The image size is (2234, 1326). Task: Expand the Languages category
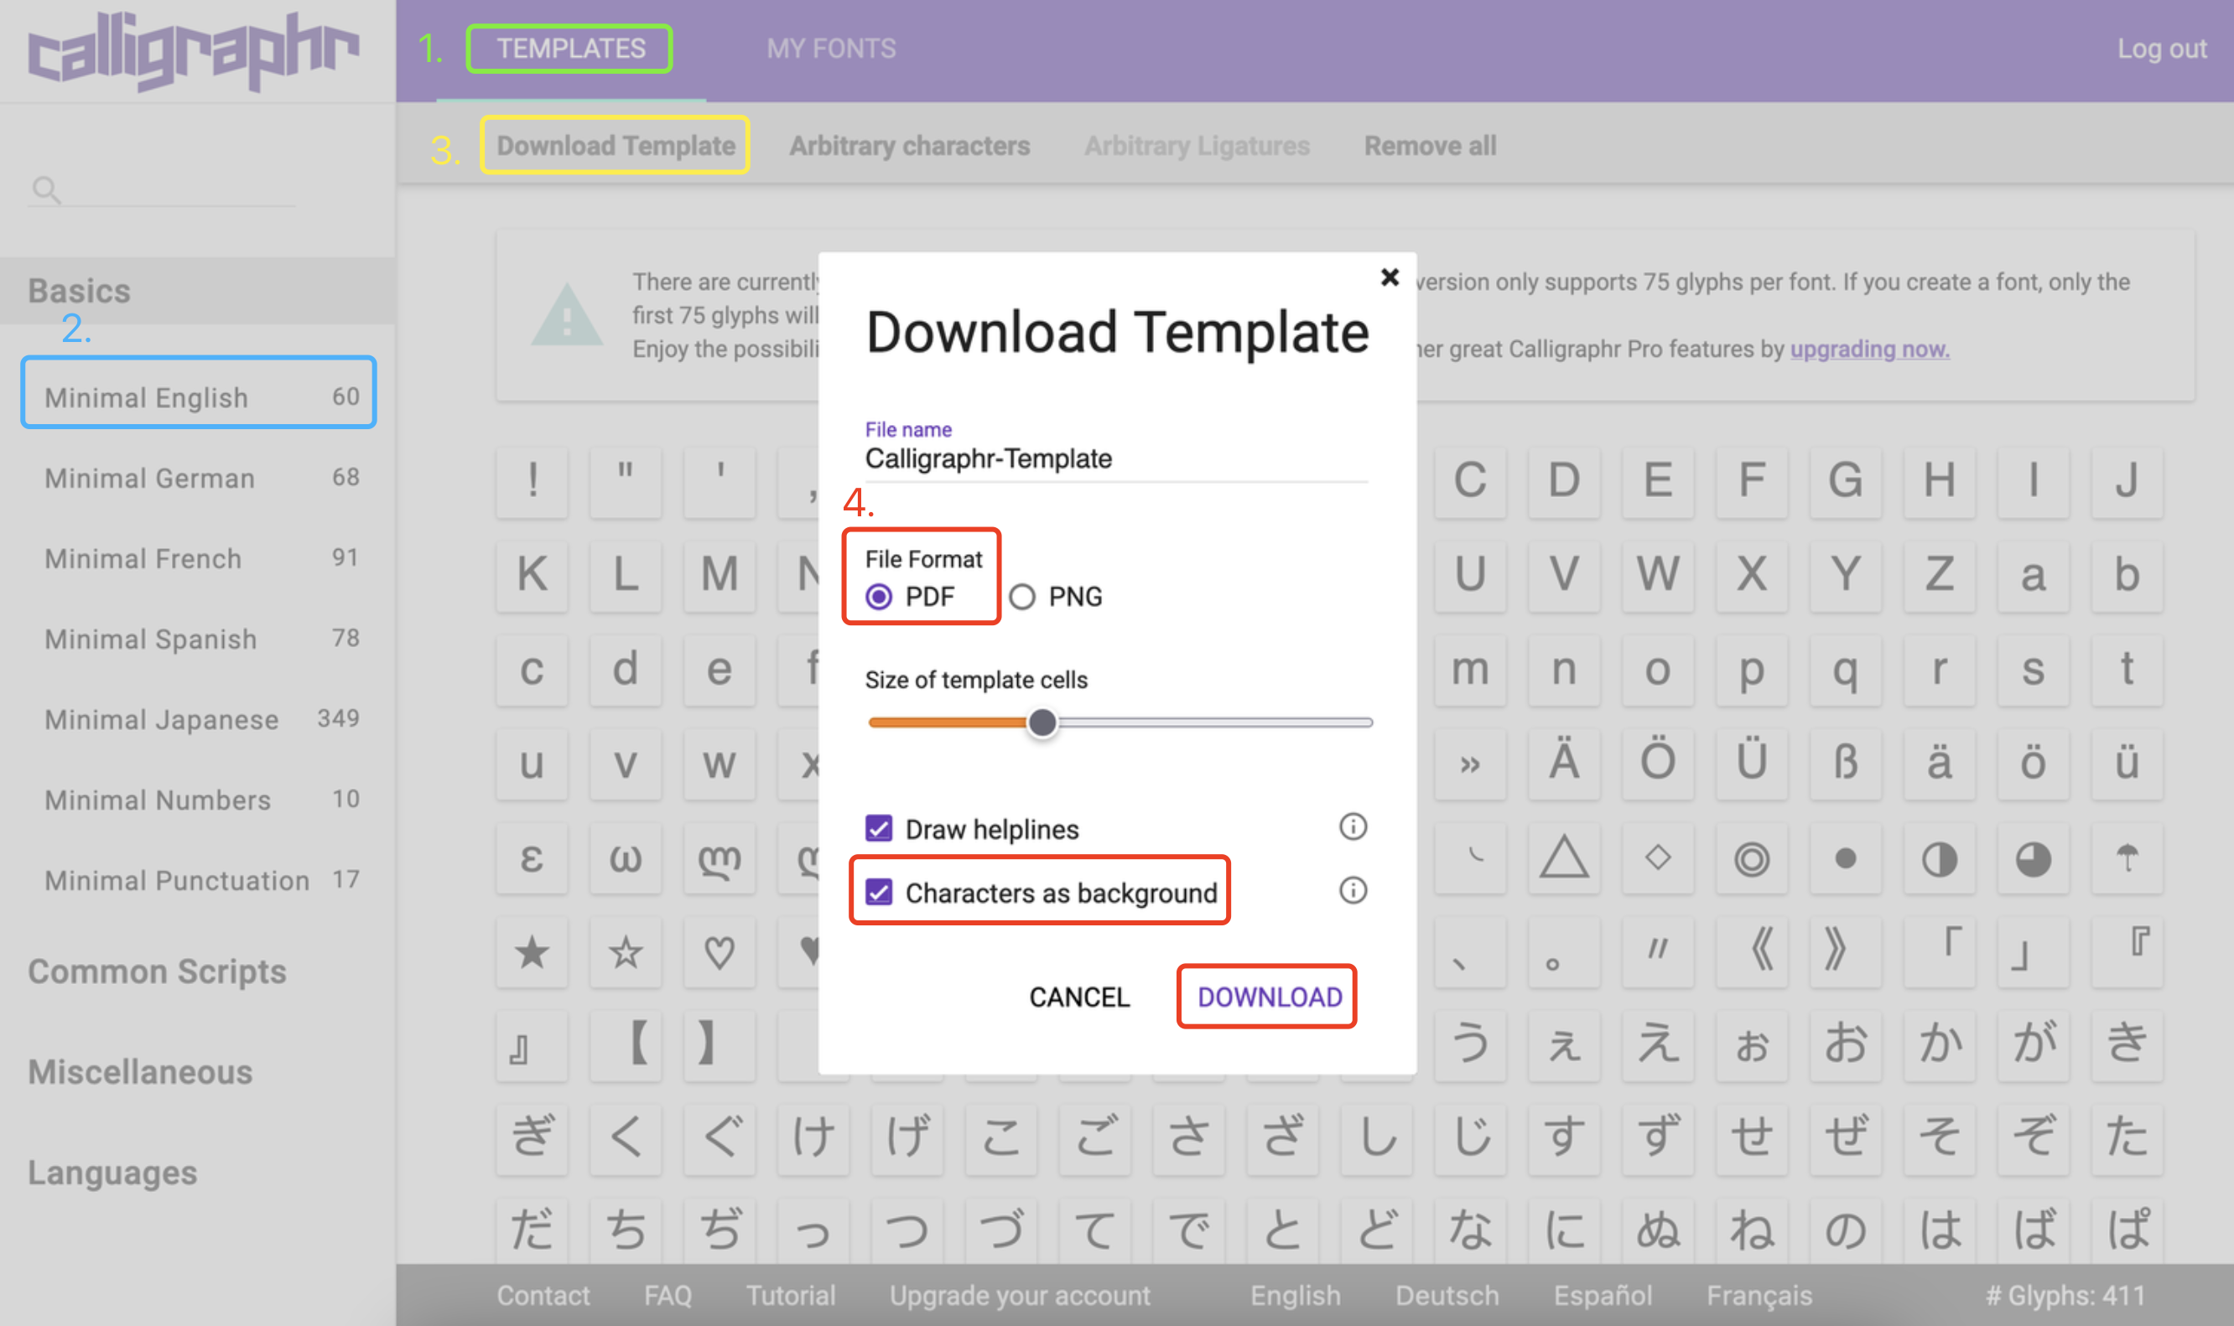(112, 1173)
